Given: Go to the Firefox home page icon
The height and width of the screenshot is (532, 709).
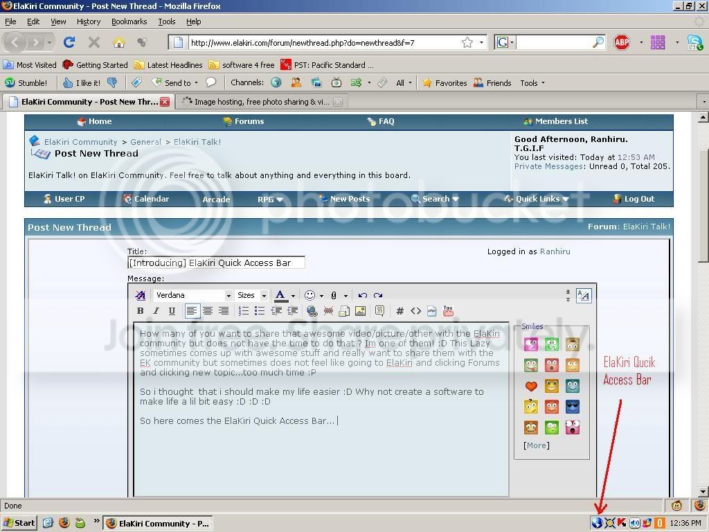Looking at the screenshot, I should click(x=118, y=42).
